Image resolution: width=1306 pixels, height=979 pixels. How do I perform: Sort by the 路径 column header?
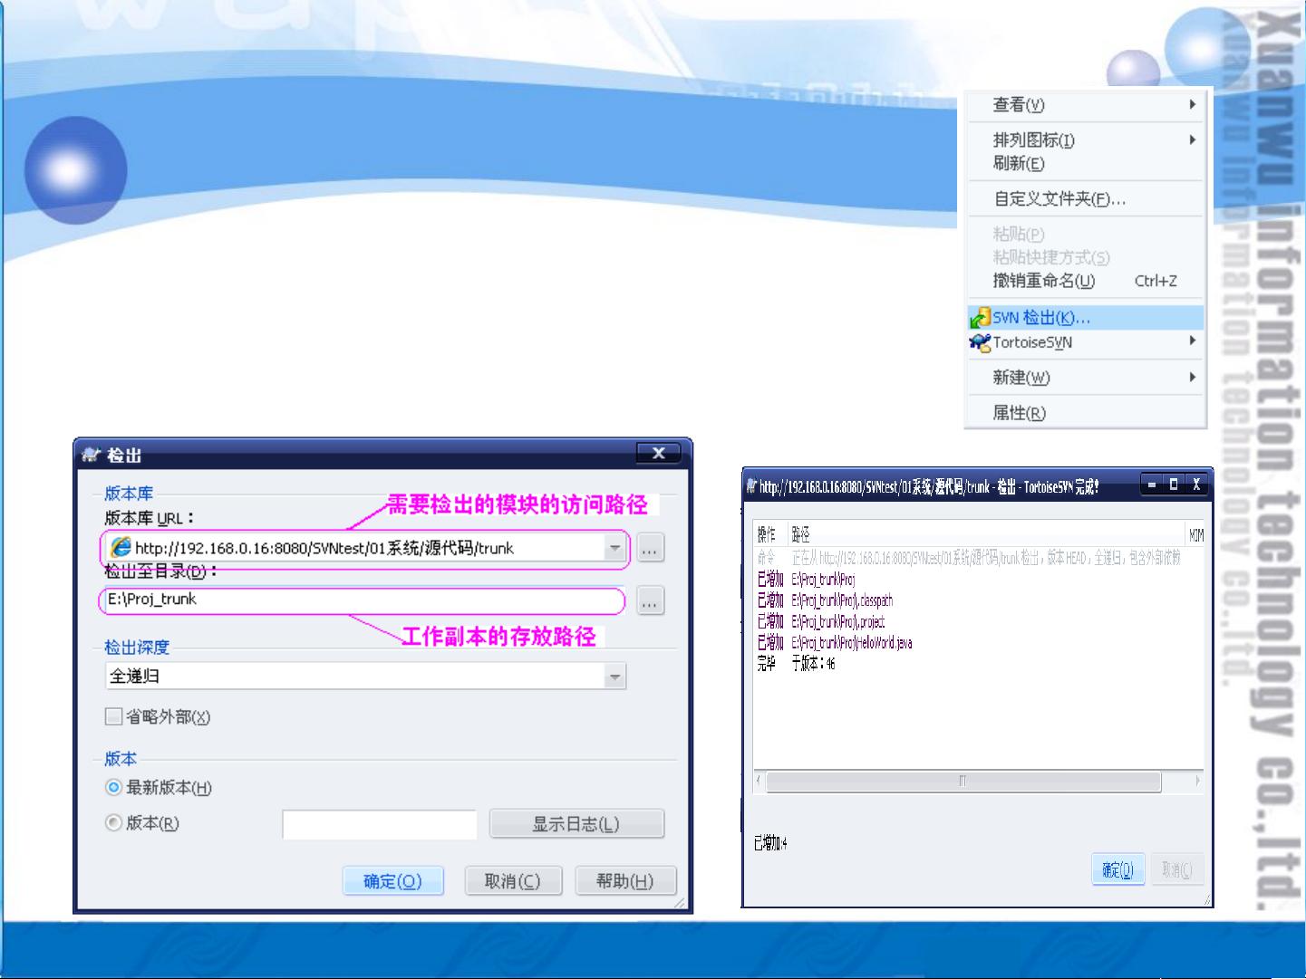pos(987,535)
